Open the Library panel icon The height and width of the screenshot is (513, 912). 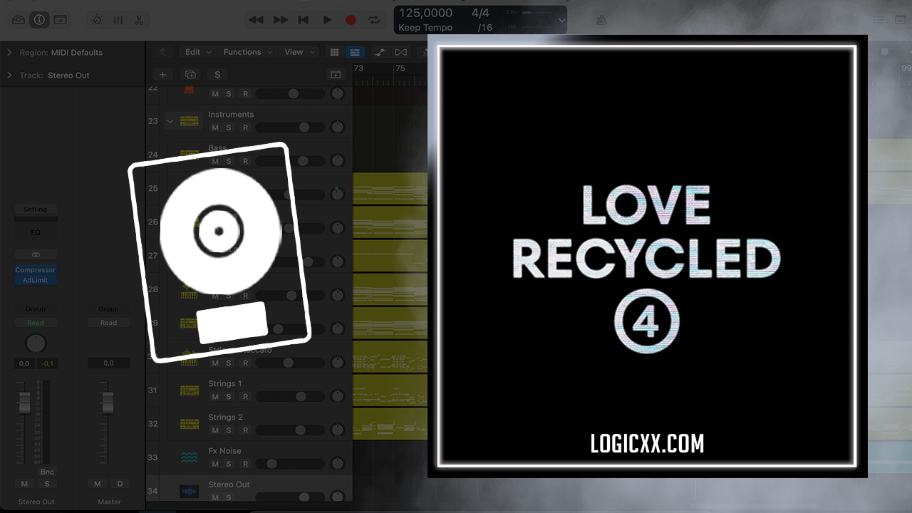pos(19,20)
